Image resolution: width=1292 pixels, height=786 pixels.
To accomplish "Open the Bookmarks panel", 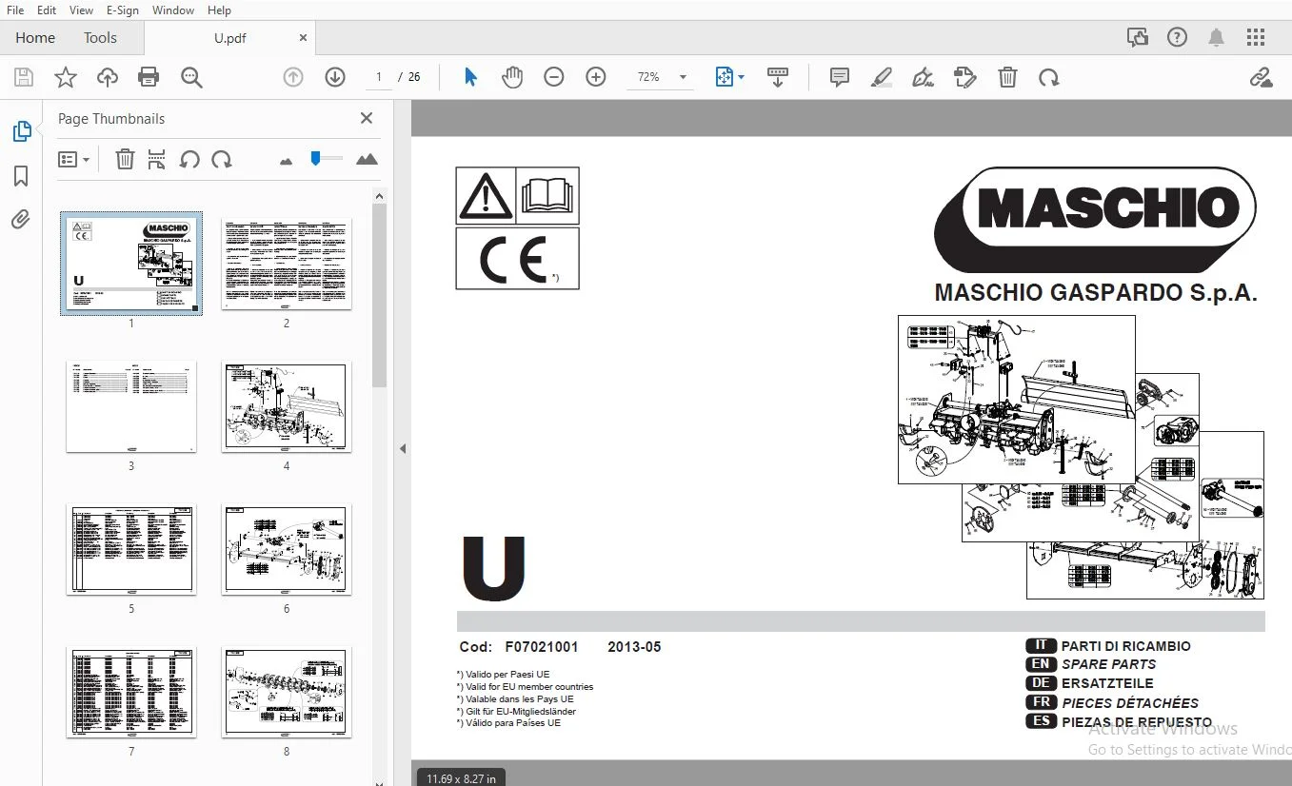I will point(21,176).
